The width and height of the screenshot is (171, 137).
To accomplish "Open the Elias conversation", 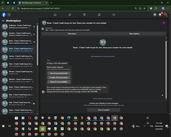I will click(x=18, y=96).
